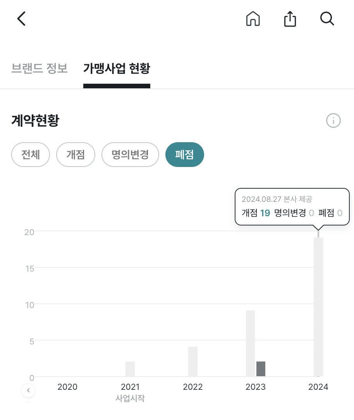Tap the 2023 dark gray closure bar

pos(261,368)
